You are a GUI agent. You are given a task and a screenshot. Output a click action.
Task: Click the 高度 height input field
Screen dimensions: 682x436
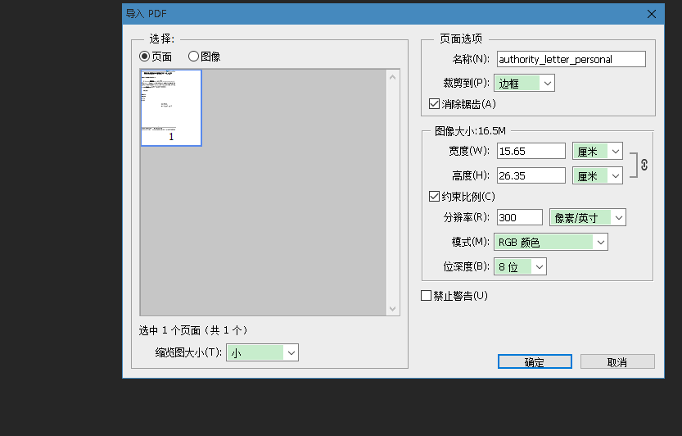(x=531, y=175)
